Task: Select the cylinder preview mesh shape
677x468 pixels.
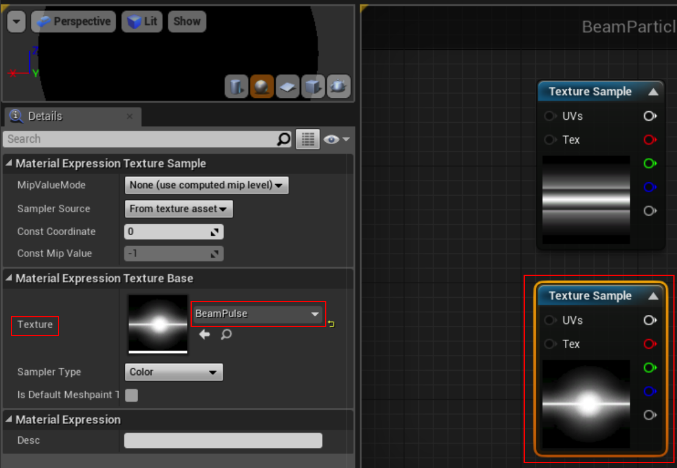Action: 237,86
